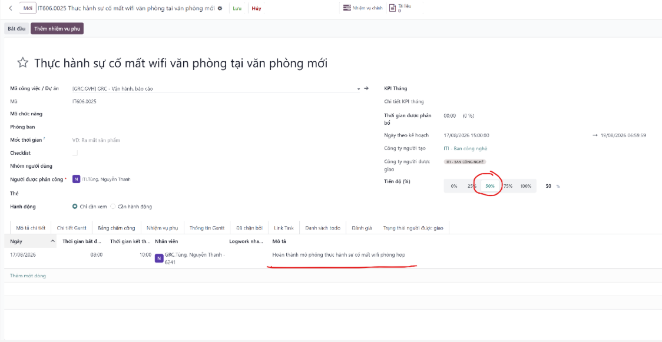The width and height of the screenshot is (662, 342).
Task: Click the assignee avatar N for Tùng
Action: tap(77, 179)
